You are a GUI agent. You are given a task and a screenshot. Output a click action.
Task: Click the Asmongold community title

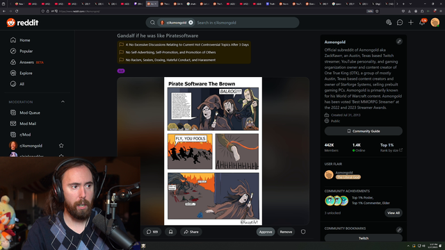335,42
